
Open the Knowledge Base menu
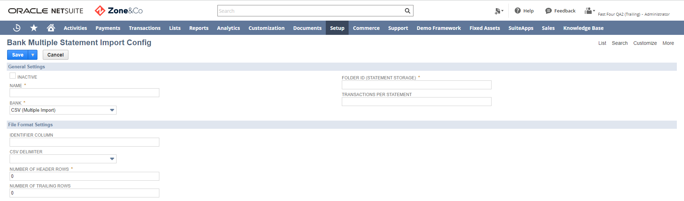583,28
